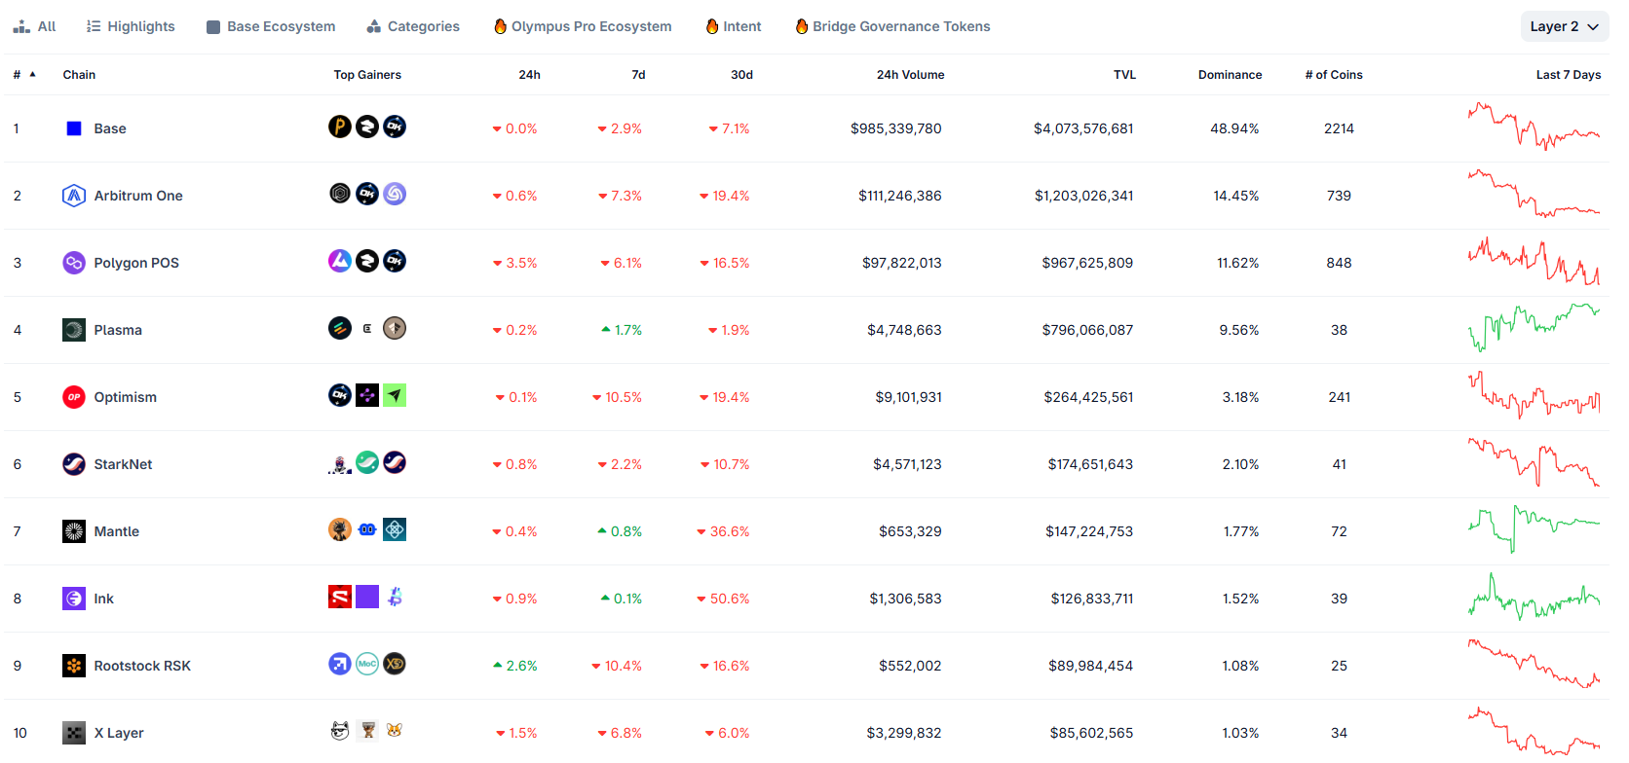Click the StarkNet chain logo icon
Image resolution: width=1629 pixels, height=763 pixels.
[74, 464]
